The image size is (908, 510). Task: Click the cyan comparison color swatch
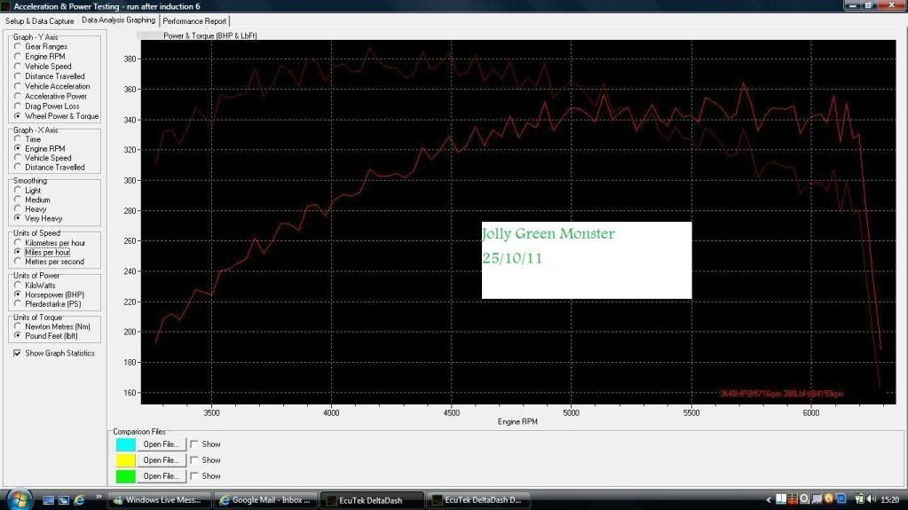pos(124,444)
